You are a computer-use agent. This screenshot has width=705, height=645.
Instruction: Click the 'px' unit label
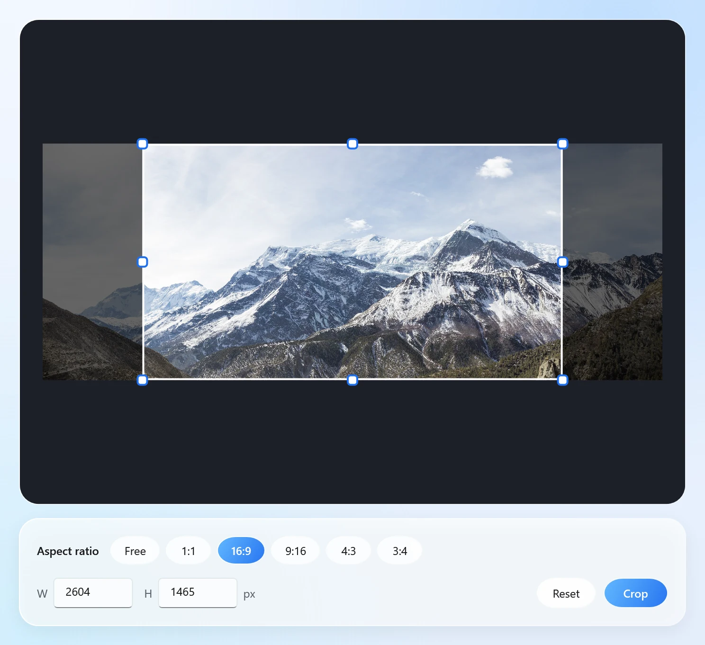pyautogui.click(x=249, y=595)
